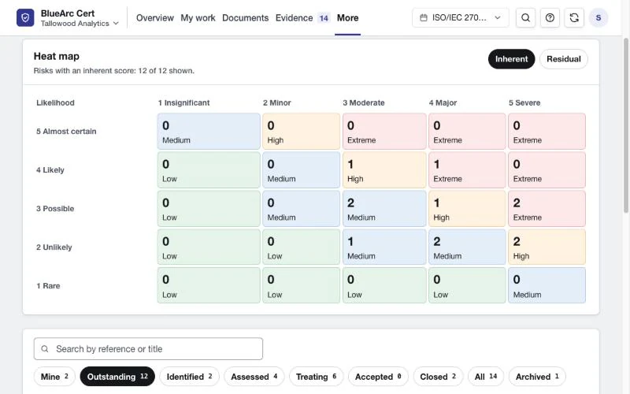Click the '1 Insignificant' column header
Viewport: 630px width, 394px height.
183,102
